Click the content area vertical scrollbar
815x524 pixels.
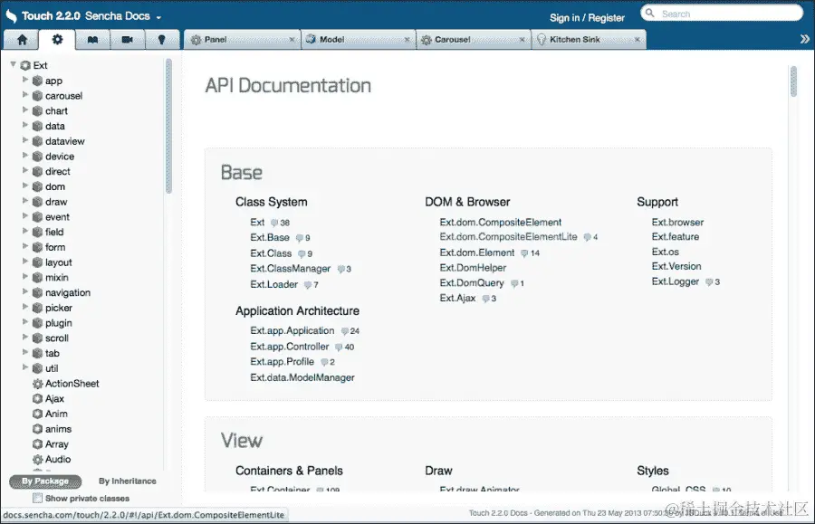793,81
